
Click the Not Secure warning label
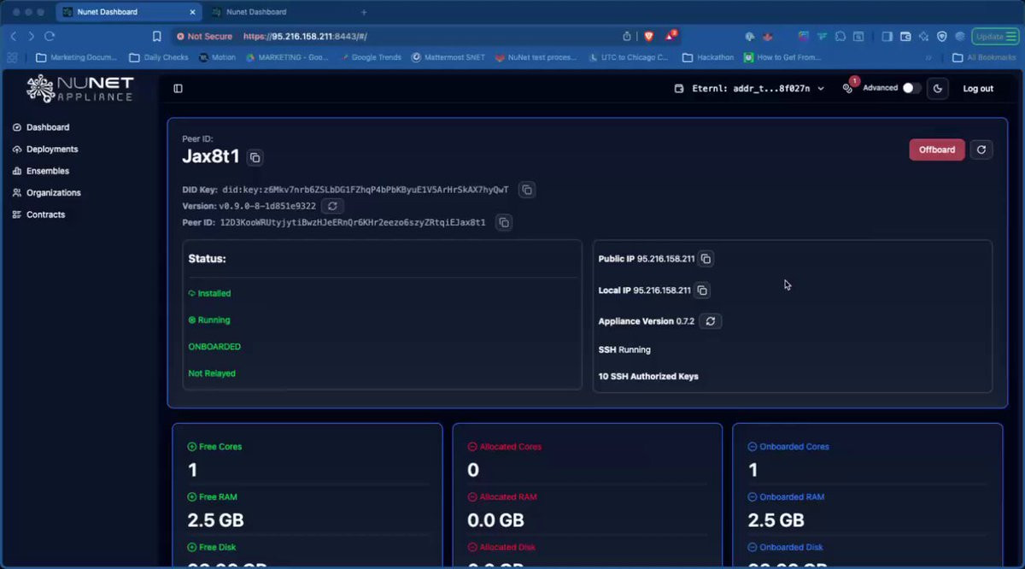tap(204, 37)
